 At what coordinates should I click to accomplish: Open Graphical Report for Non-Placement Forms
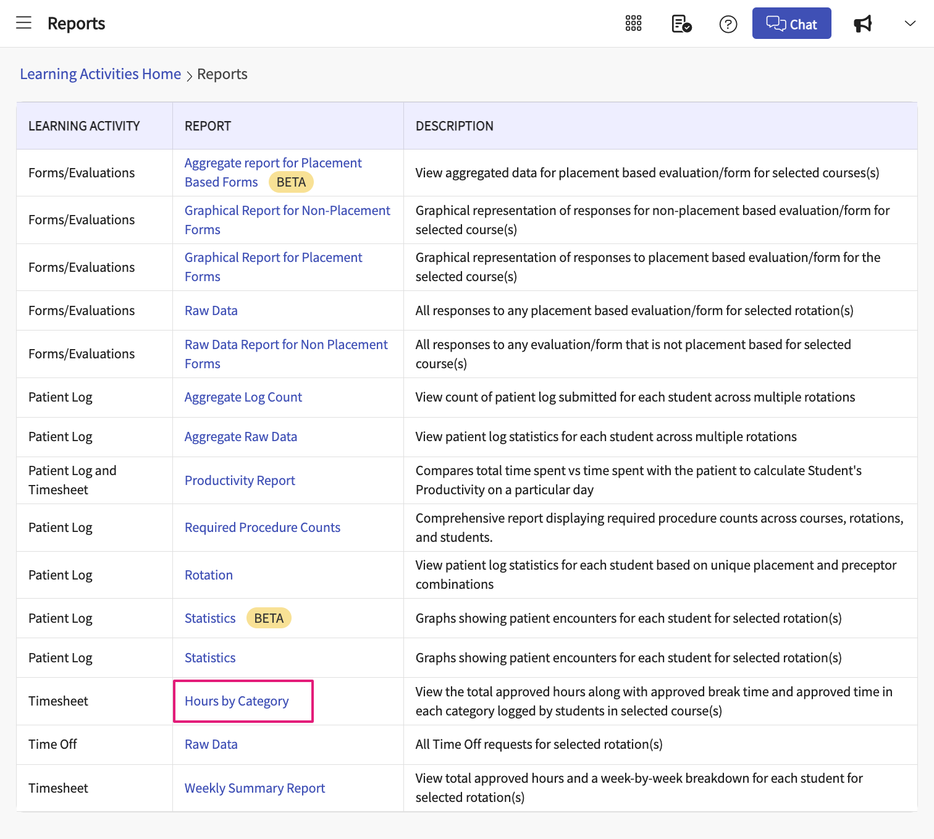click(287, 220)
